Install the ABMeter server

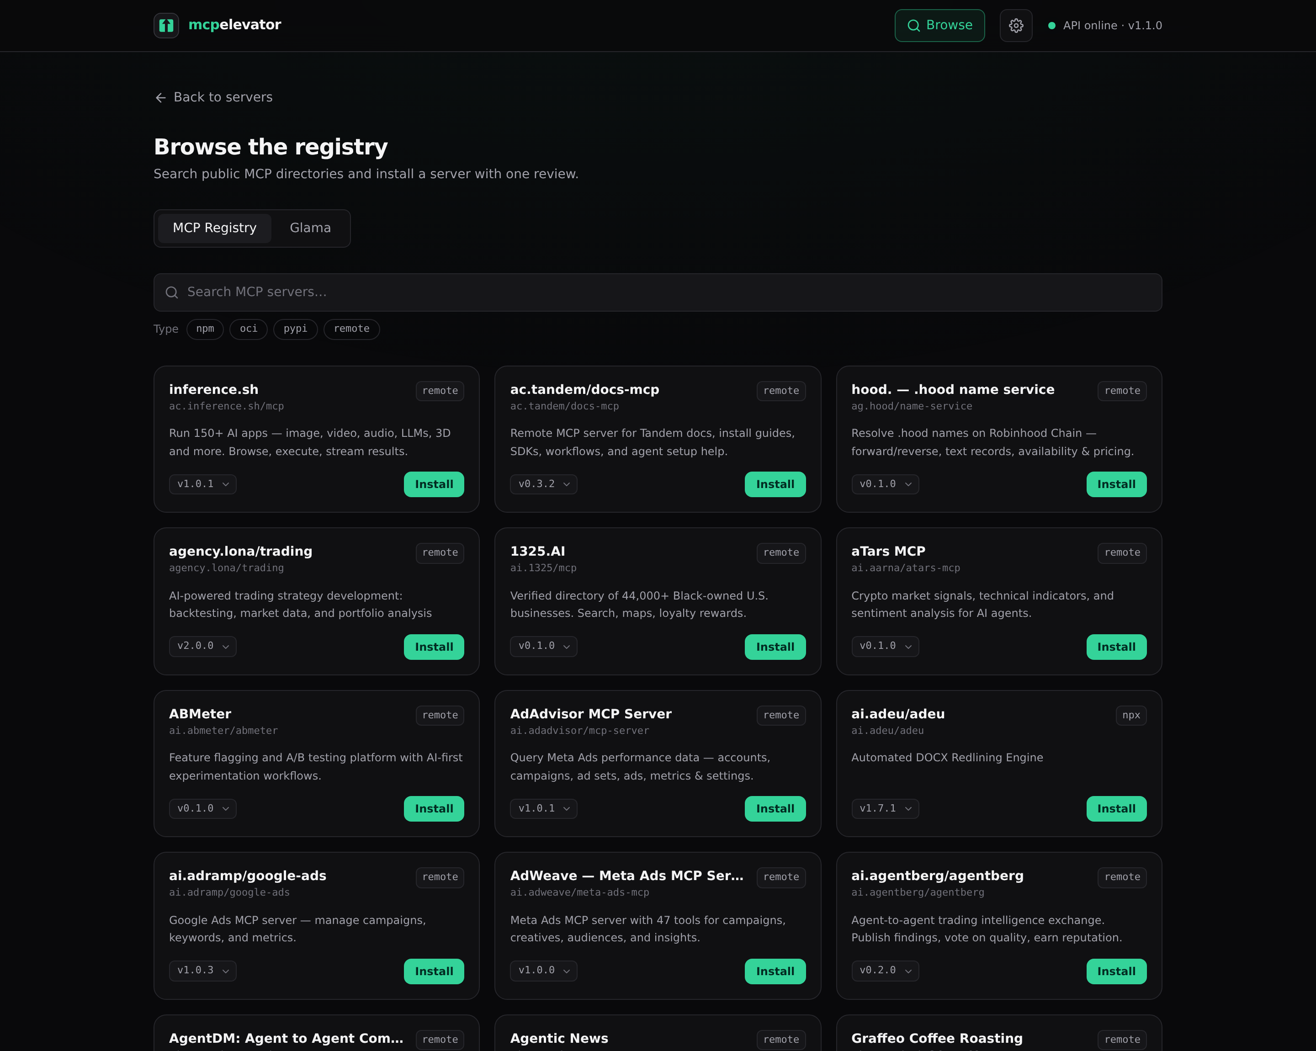click(434, 809)
